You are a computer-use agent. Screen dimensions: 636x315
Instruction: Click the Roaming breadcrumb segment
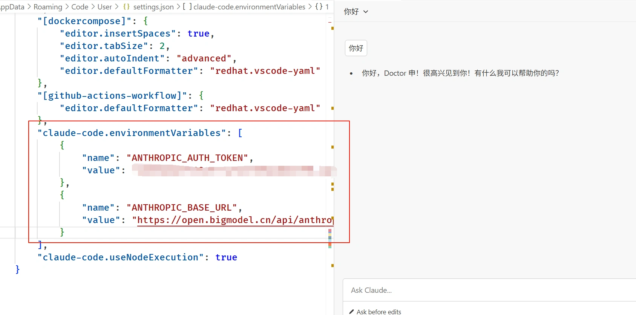coord(48,7)
